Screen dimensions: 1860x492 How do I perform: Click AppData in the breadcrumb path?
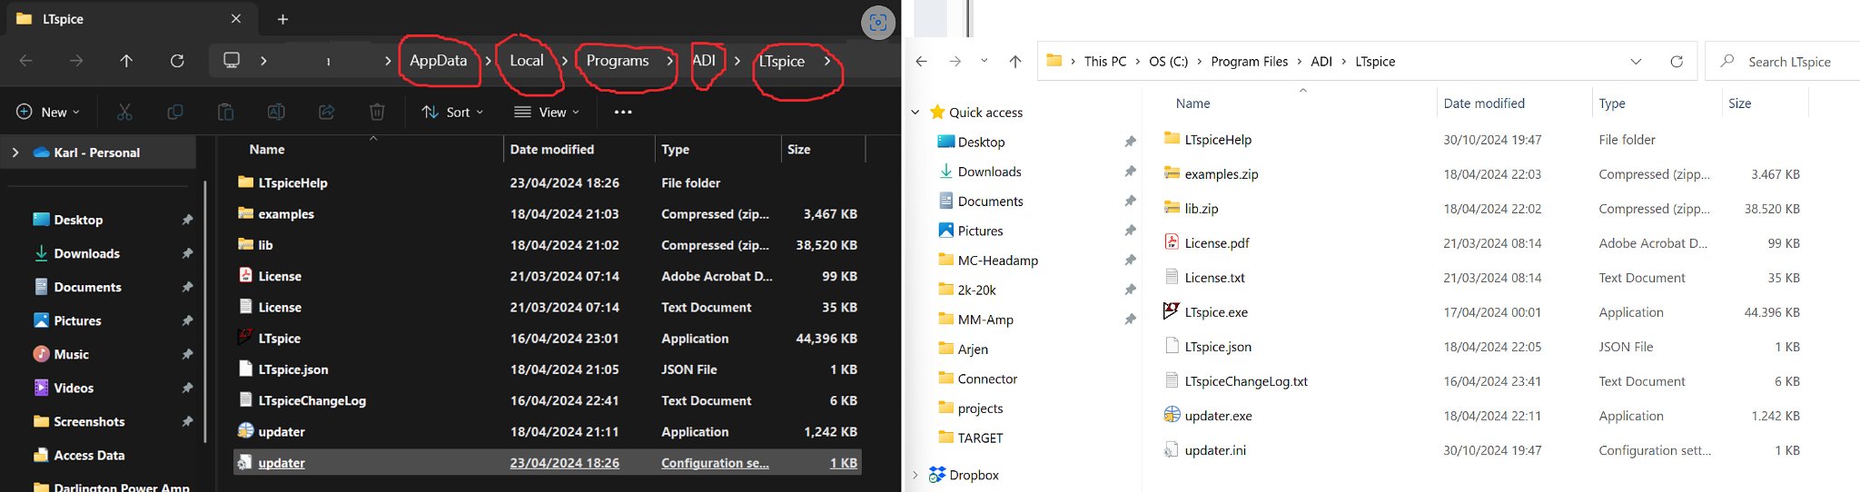point(438,61)
